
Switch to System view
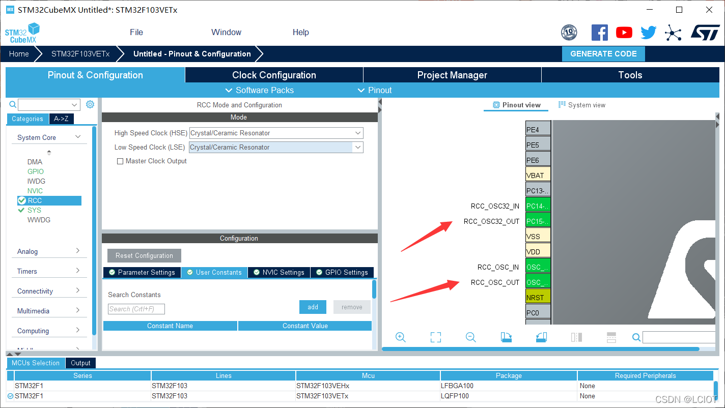[x=582, y=105]
